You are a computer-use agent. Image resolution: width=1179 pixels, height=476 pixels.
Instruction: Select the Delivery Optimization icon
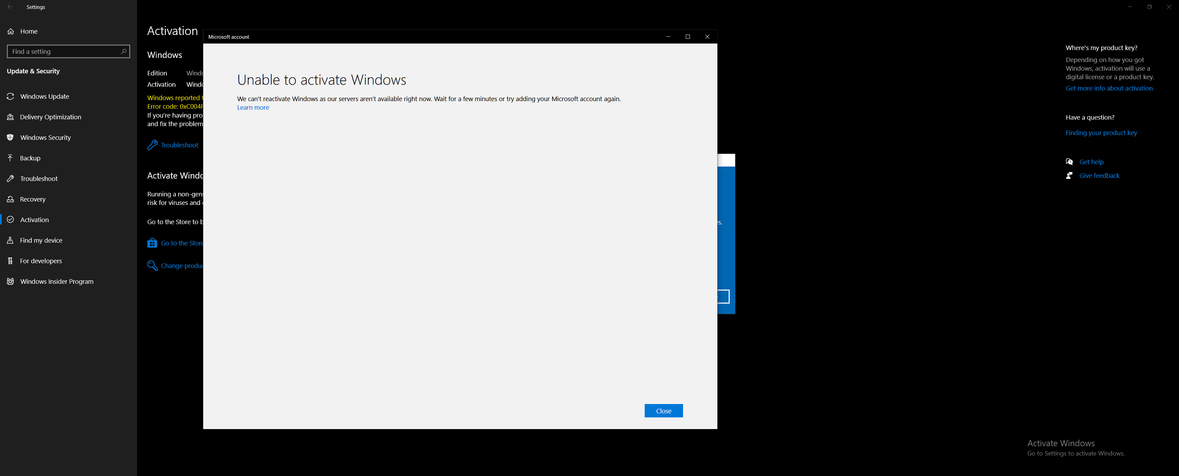pyautogui.click(x=11, y=117)
